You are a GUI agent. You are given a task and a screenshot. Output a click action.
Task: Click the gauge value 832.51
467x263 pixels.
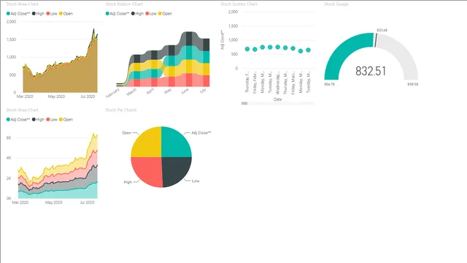[371, 72]
